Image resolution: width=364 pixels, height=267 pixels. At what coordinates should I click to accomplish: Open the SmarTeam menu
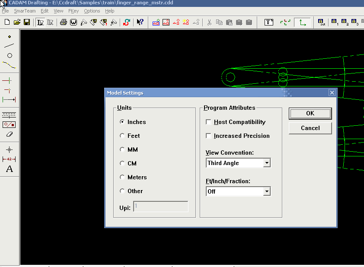pyautogui.click(x=25, y=11)
